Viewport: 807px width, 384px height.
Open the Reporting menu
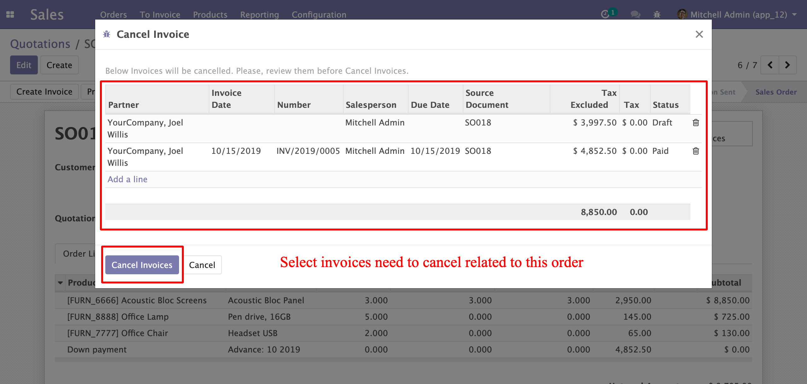[259, 15]
